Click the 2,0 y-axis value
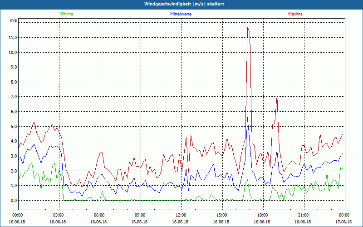This screenshot has height=227, width=363. [14, 171]
